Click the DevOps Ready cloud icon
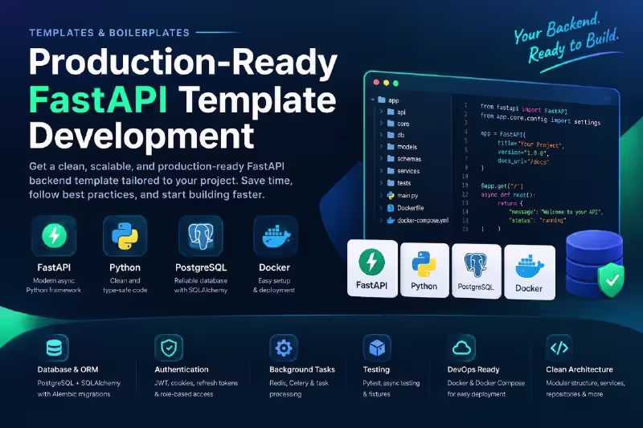 [461, 349]
